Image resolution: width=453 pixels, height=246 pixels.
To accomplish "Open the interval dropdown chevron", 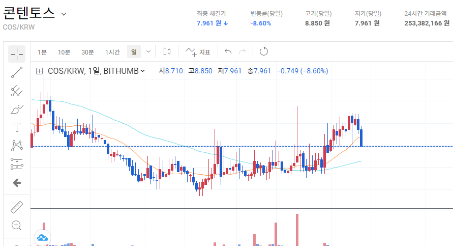I will pyautogui.click(x=148, y=52).
